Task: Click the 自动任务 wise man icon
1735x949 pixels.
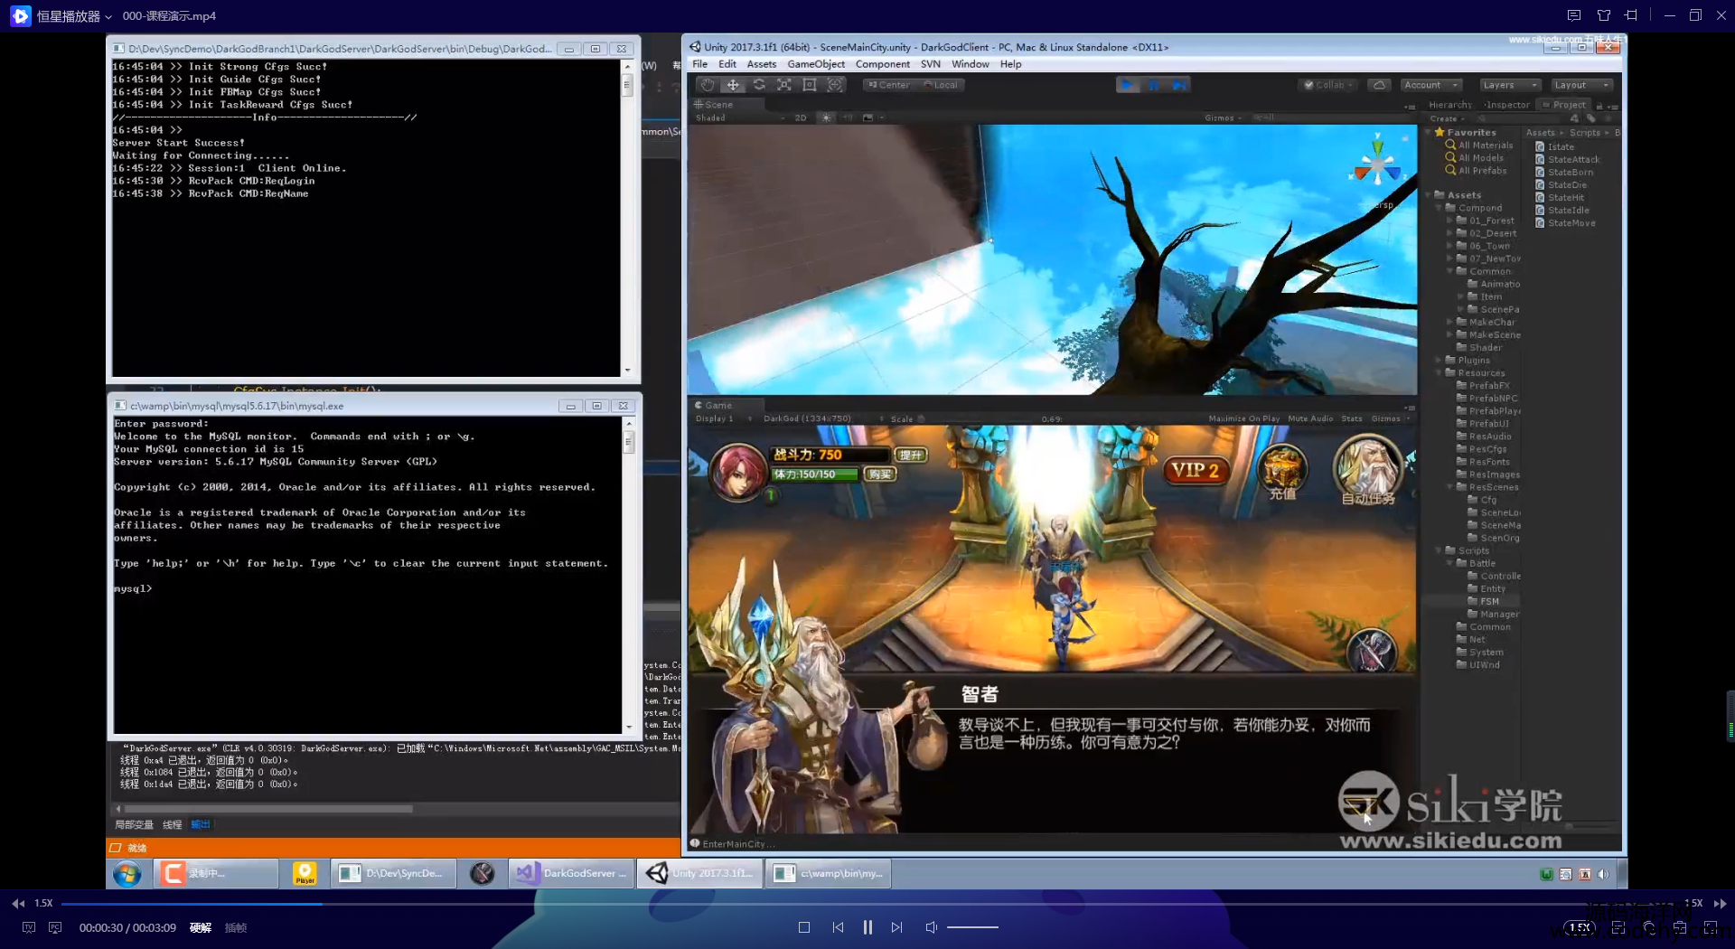Action: [1368, 470]
